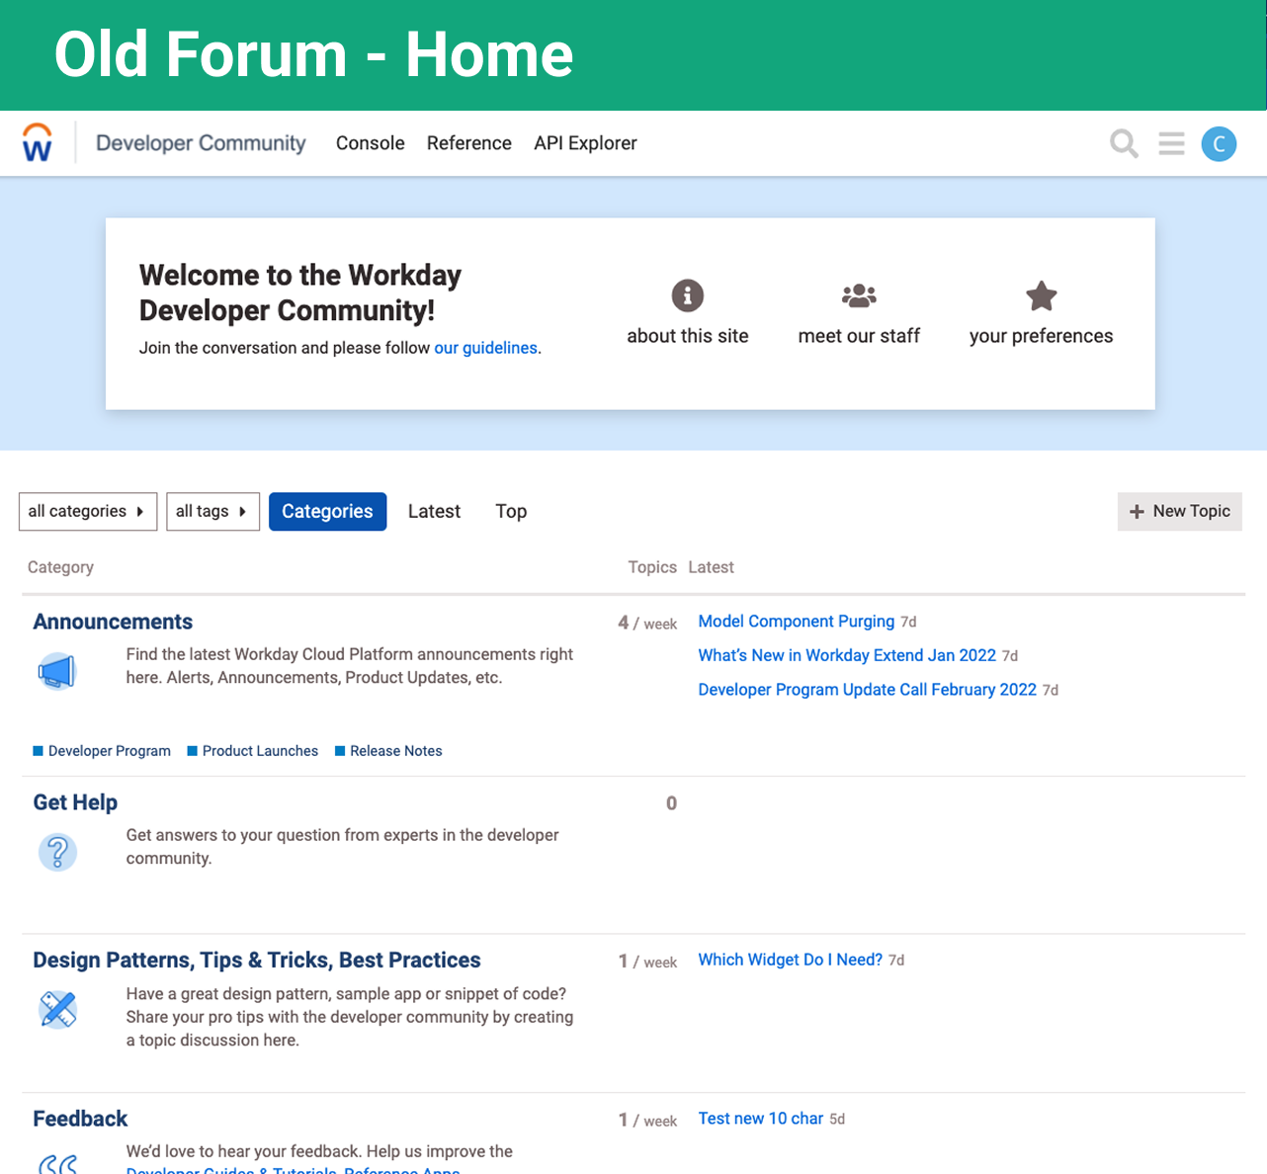Open 'Model Component Purging' topic
The width and height of the screenshot is (1267, 1174).
[797, 622]
